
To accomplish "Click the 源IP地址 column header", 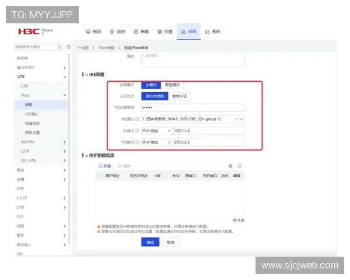I will [112, 176].
